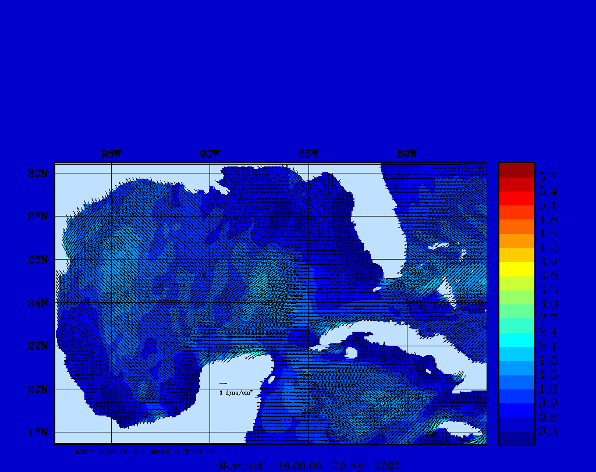The height and width of the screenshot is (472, 596).
Task: Click the Min/Max values text below map
Action: (x=147, y=451)
